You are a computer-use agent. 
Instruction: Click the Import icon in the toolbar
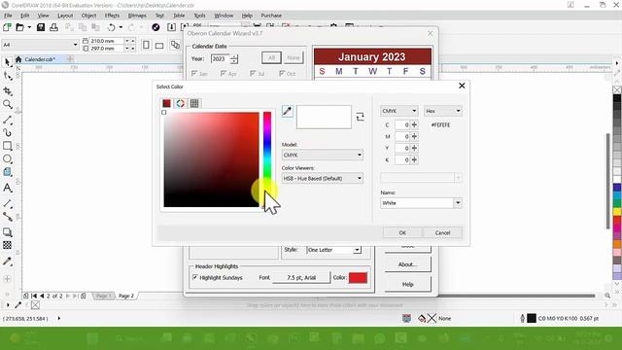[171, 27]
